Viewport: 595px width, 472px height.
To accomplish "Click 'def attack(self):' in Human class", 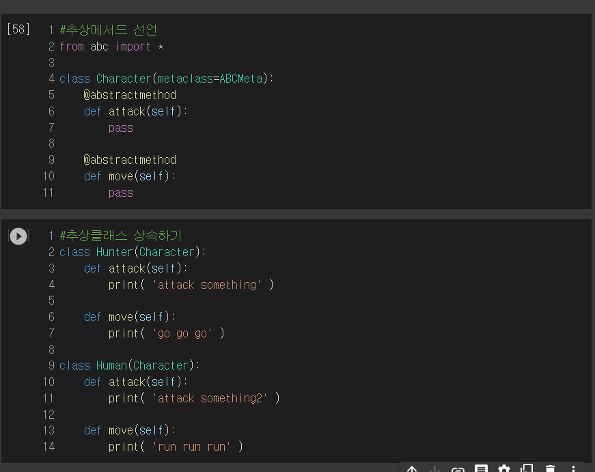I will click(135, 382).
